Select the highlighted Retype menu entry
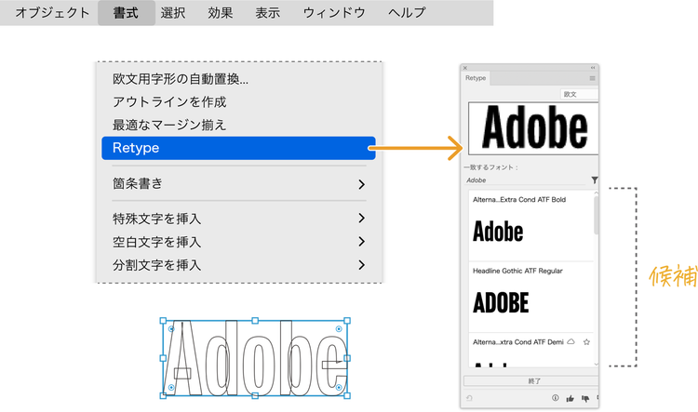The image size is (698, 412). (x=238, y=148)
